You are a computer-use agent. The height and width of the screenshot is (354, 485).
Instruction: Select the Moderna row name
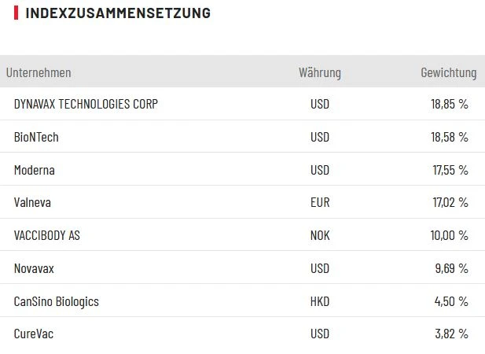pyautogui.click(x=35, y=170)
